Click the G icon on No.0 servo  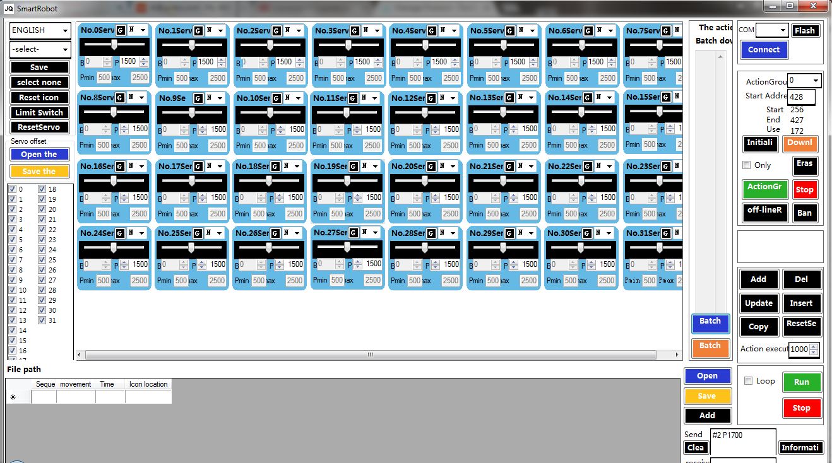click(x=120, y=30)
